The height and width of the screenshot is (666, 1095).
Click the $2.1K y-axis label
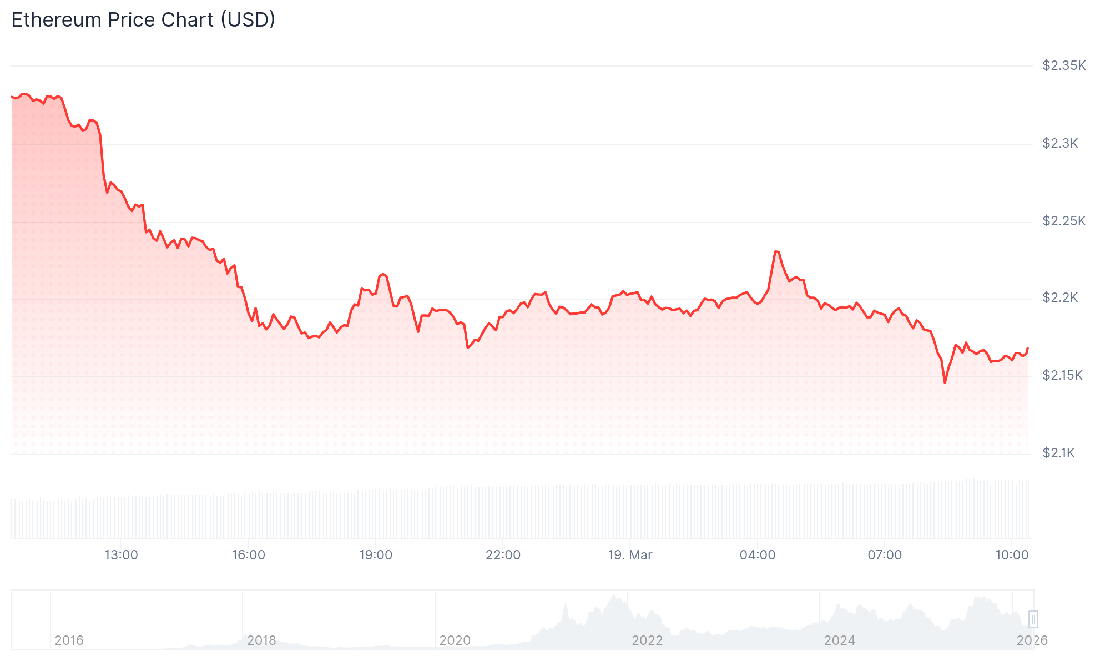tap(1058, 453)
